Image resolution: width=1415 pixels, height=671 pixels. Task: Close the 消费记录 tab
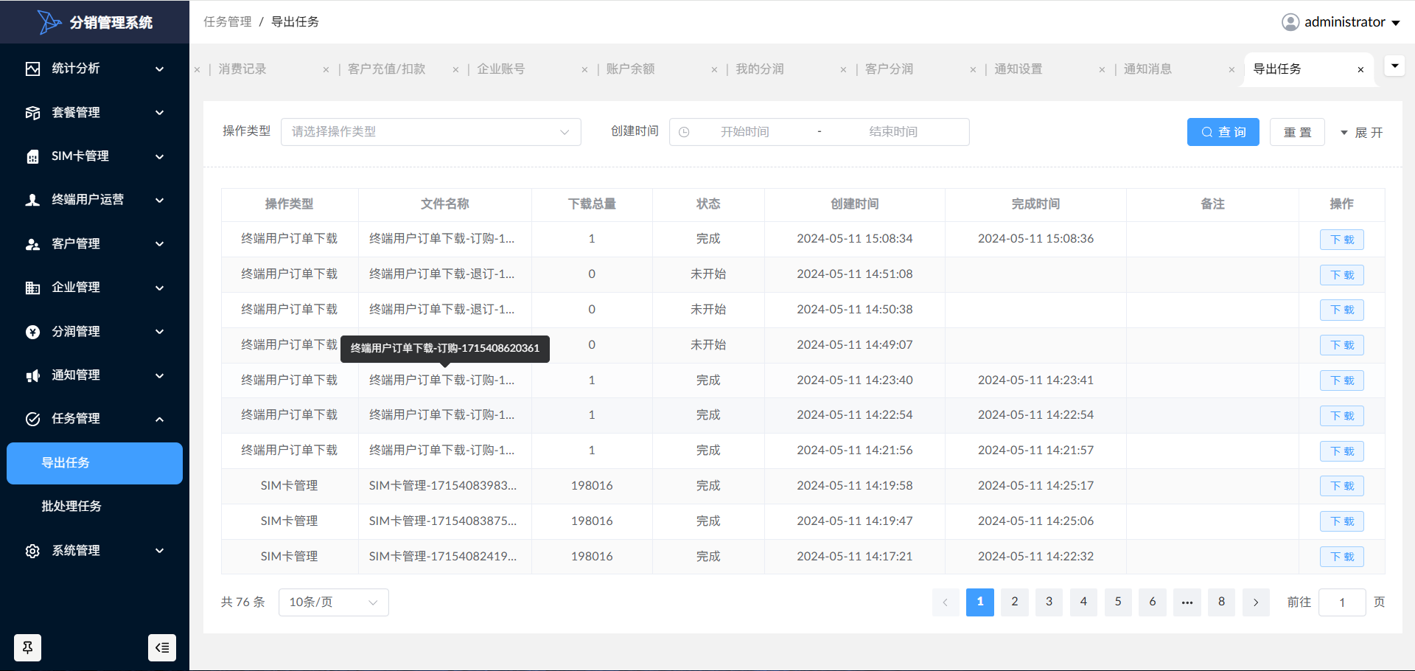(326, 69)
